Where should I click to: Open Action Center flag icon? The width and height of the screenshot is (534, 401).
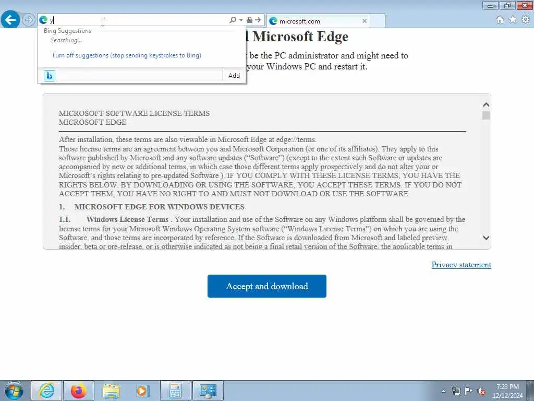(x=469, y=391)
